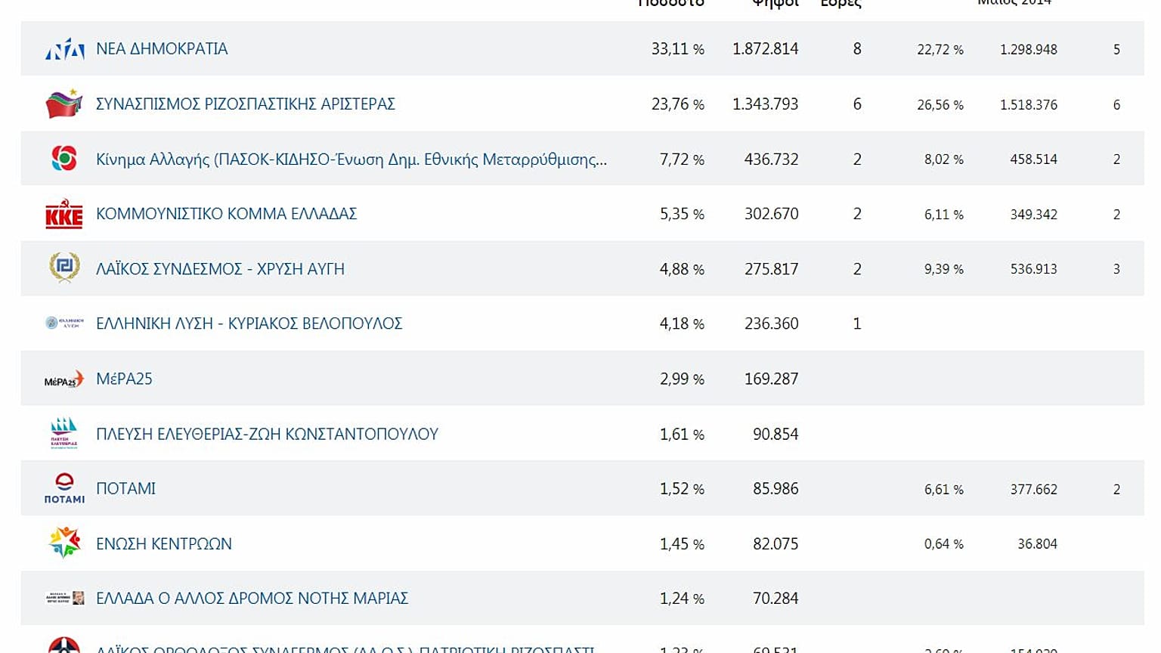Click the MeRA25 logo
1161x653 pixels.
pos(64,379)
